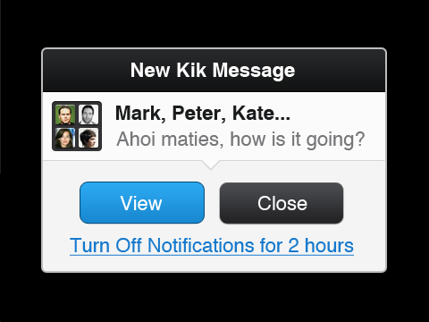
Task: Choose the short dark-haired person's avatar
Action: point(88,138)
